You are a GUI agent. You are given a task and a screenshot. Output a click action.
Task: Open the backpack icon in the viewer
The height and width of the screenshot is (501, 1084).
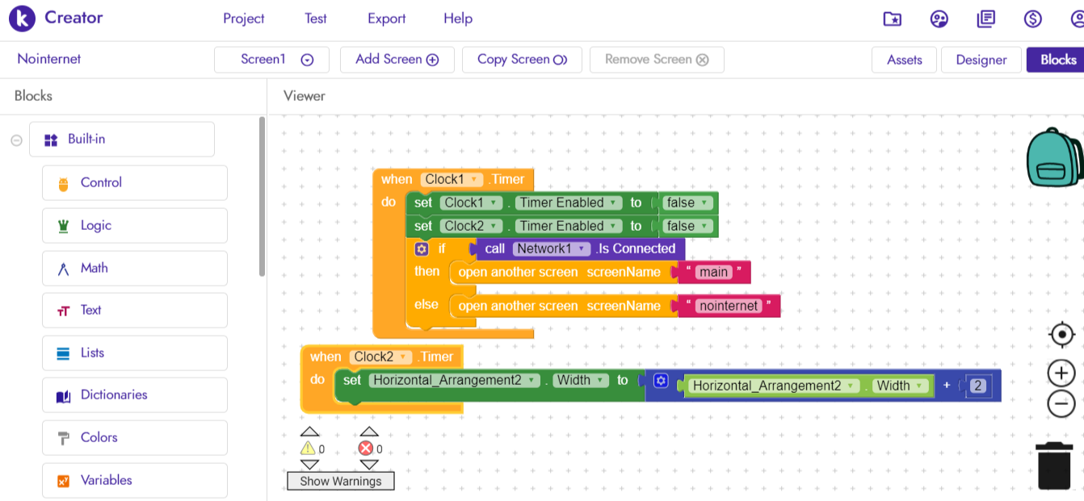(1053, 157)
